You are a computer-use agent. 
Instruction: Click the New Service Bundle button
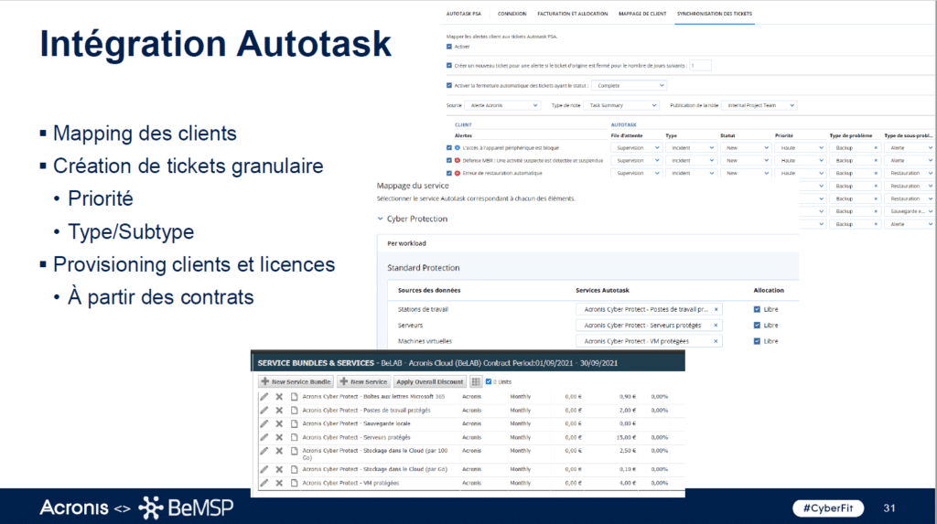(296, 381)
